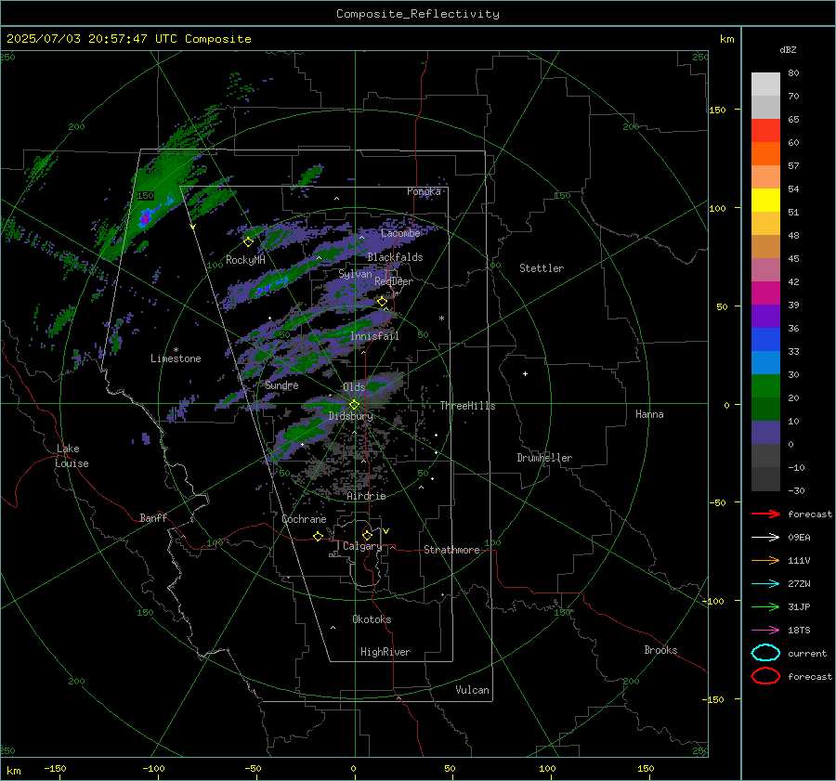This screenshot has width=836, height=781.
Task: Select the bright green 30-20 dBZ swatch
Action: 765,386
